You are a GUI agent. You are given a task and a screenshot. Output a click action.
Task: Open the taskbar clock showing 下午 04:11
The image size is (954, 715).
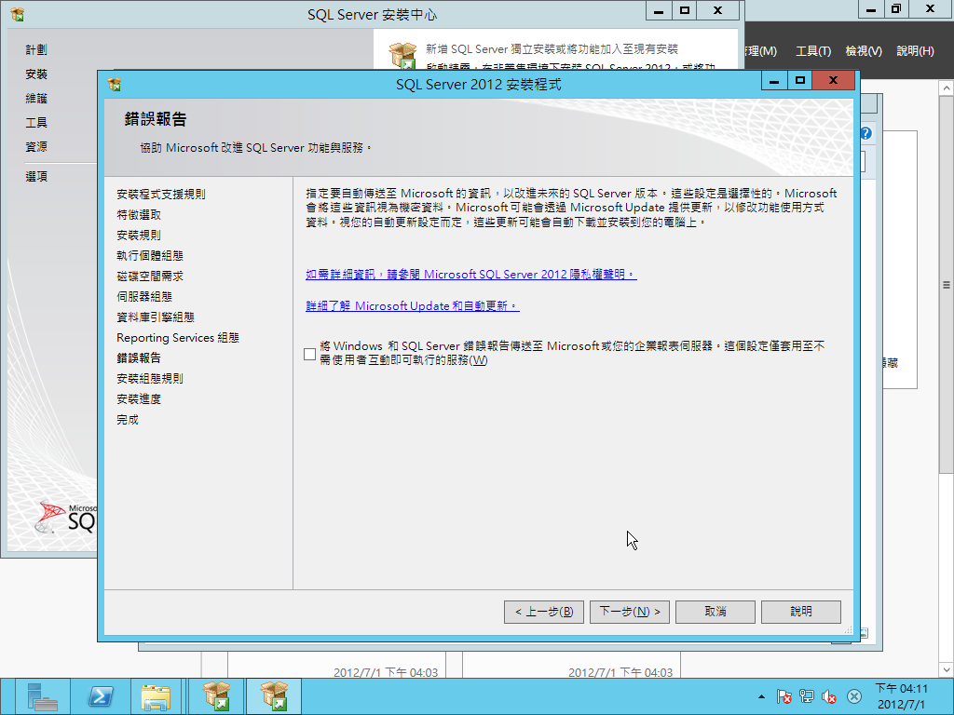click(x=902, y=696)
